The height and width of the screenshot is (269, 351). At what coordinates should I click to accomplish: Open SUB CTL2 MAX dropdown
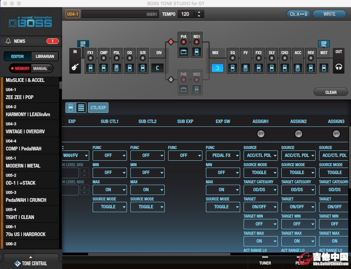pyautogui.click(x=148, y=189)
